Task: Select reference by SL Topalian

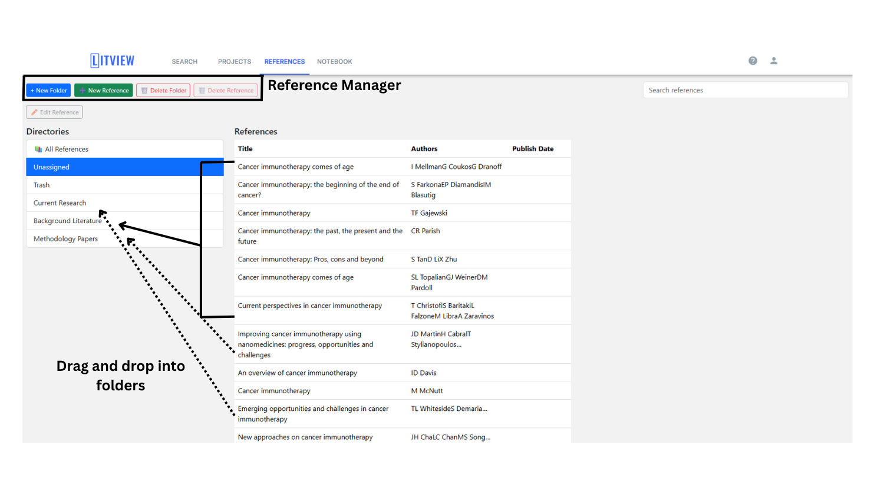Action: click(x=403, y=283)
